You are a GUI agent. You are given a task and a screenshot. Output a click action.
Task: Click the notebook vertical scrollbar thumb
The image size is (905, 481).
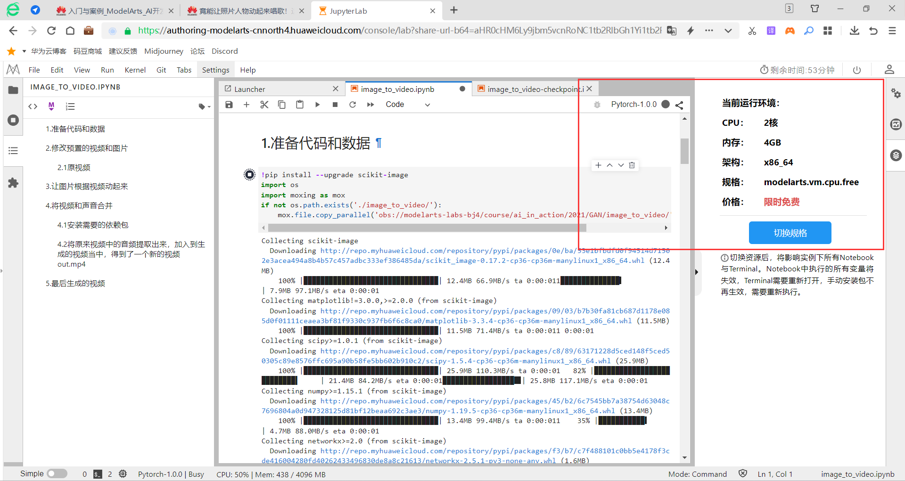coord(684,151)
